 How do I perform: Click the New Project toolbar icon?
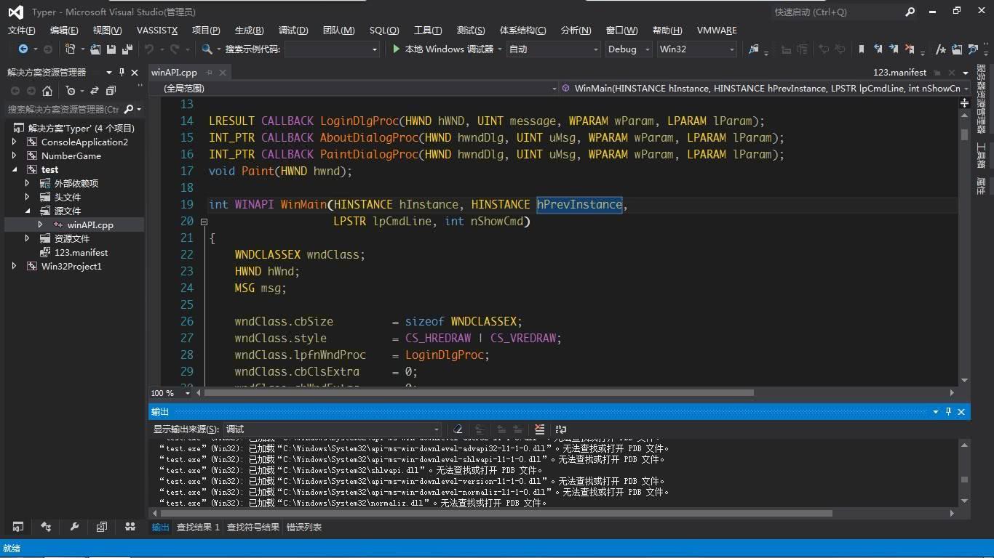(x=71, y=49)
